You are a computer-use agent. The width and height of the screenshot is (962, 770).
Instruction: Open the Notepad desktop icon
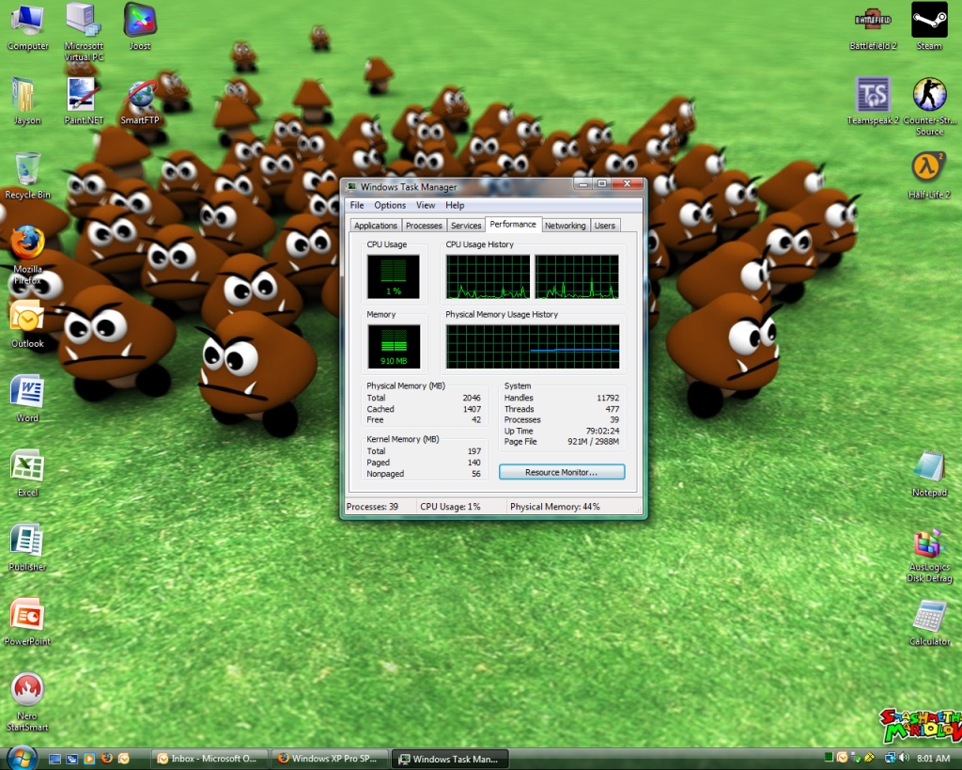click(x=929, y=474)
